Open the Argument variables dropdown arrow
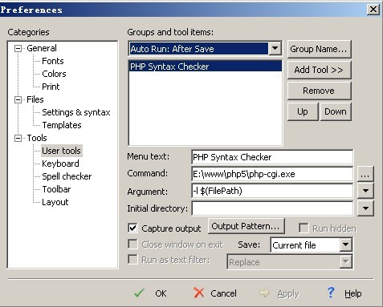383x307 pixels. click(365, 191)
